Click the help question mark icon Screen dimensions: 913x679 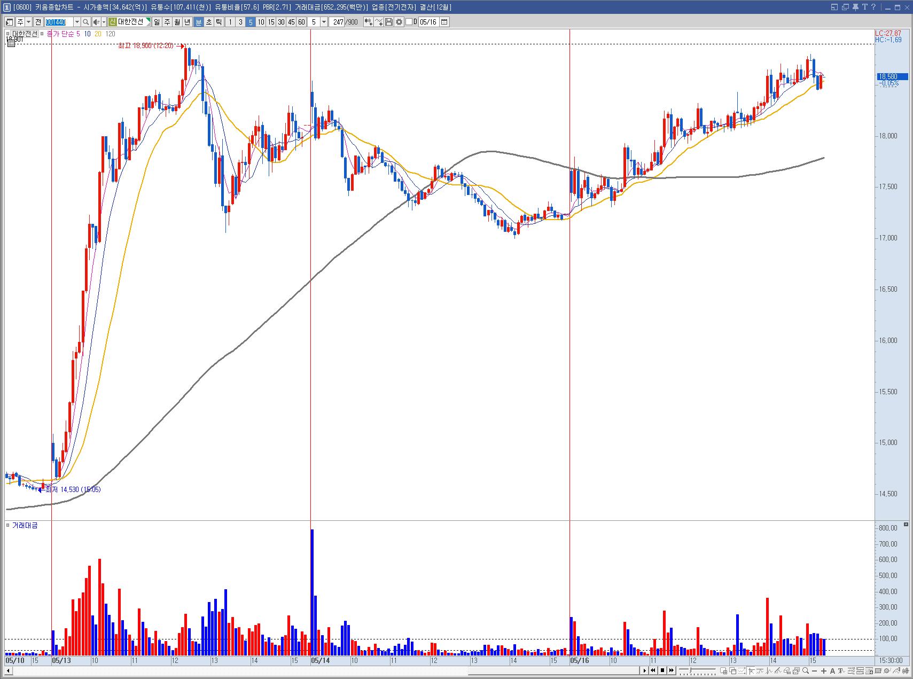873,7
